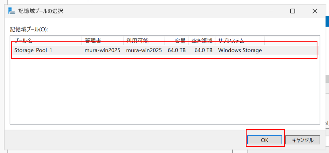Dismiss dialog with キャンセル button

(x=303, y=140)
